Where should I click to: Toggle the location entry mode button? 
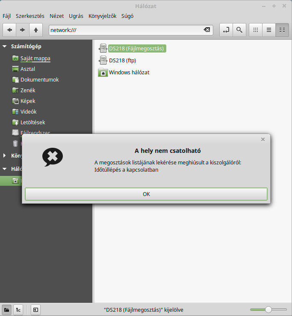coord(226,30)
